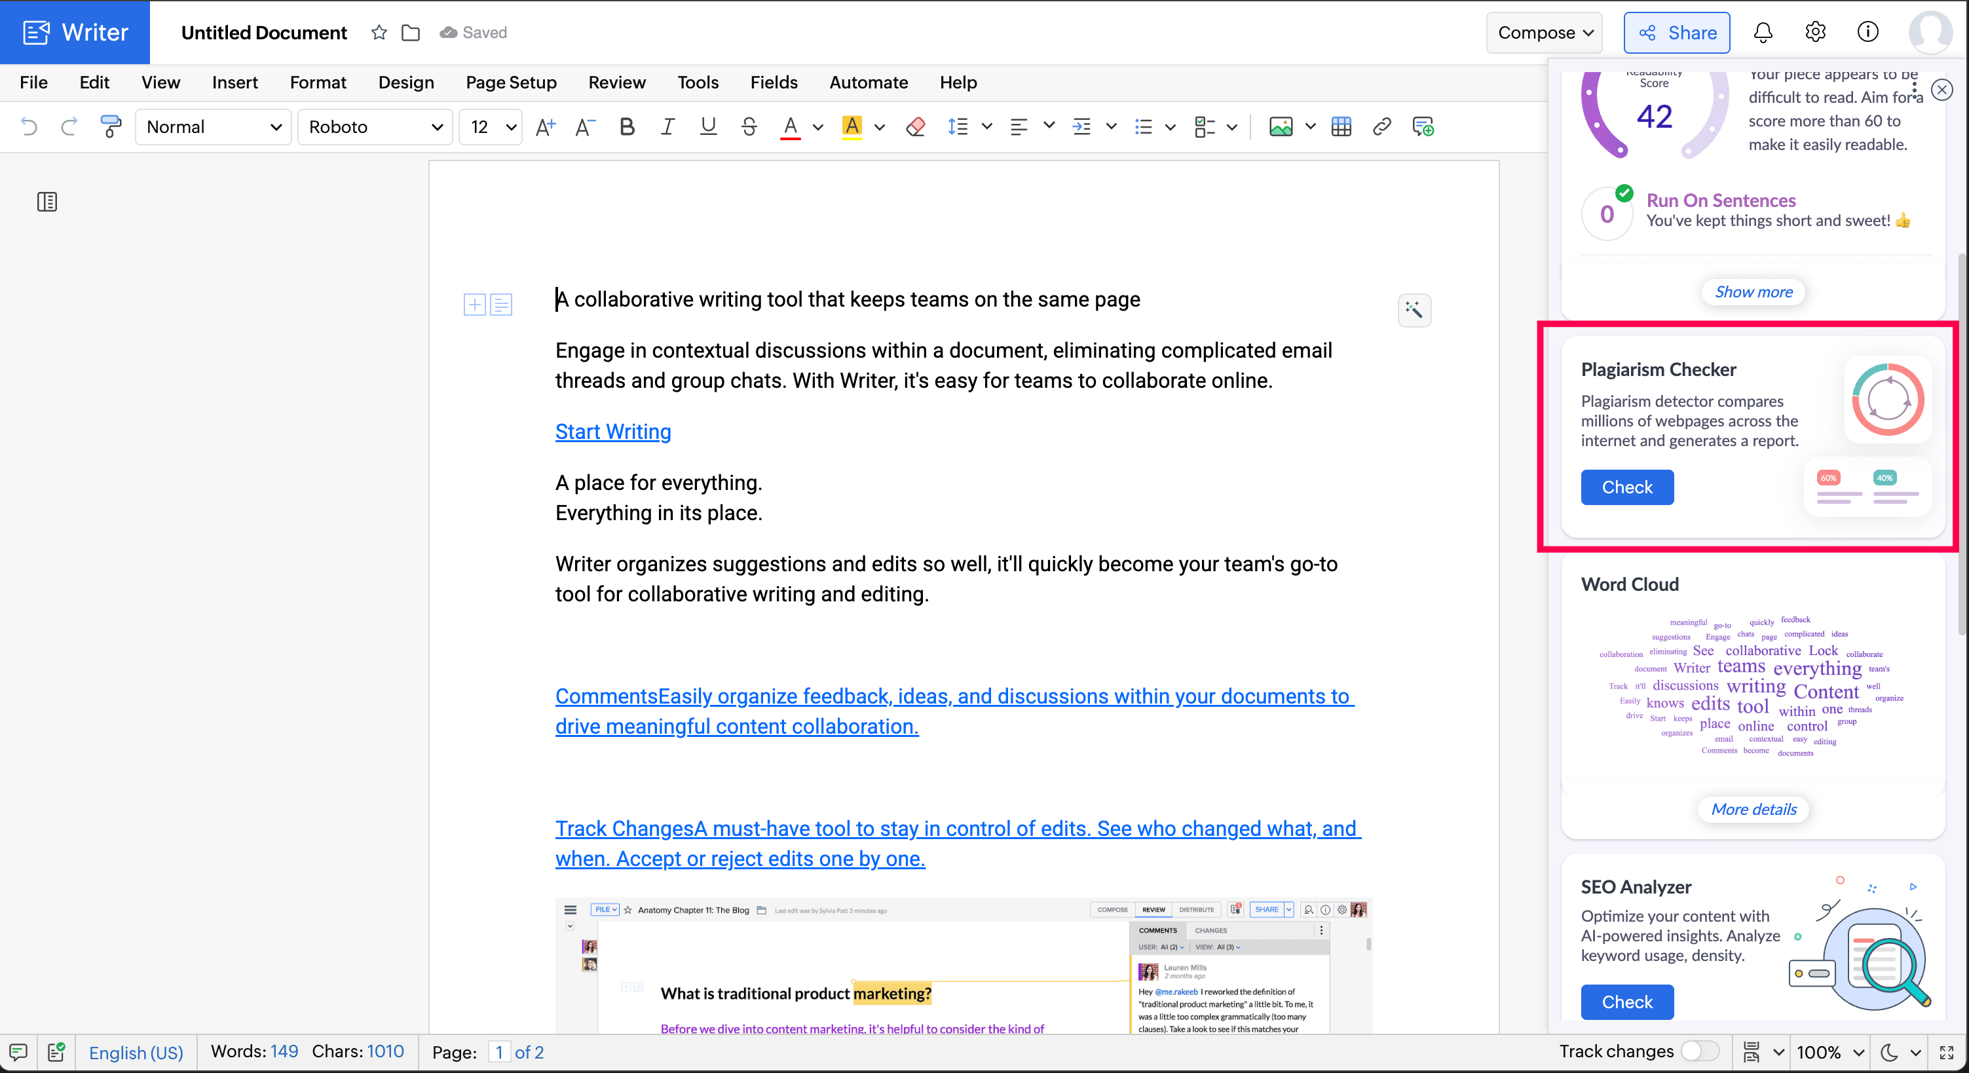The width and height of the screenshot is (1969, 1073).
Task: Click Check under Plagiarism Checker
Action: [x=1626, y=487]
